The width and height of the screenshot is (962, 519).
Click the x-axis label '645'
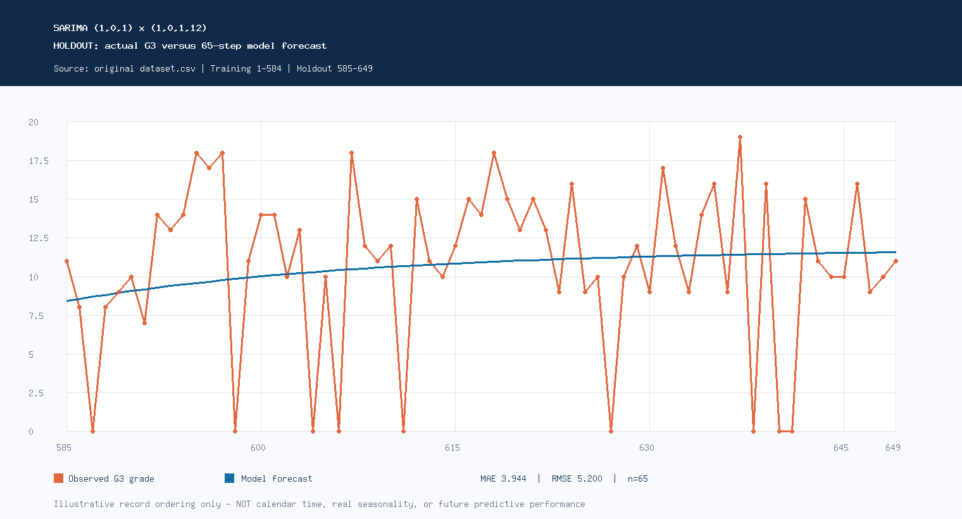841,447
